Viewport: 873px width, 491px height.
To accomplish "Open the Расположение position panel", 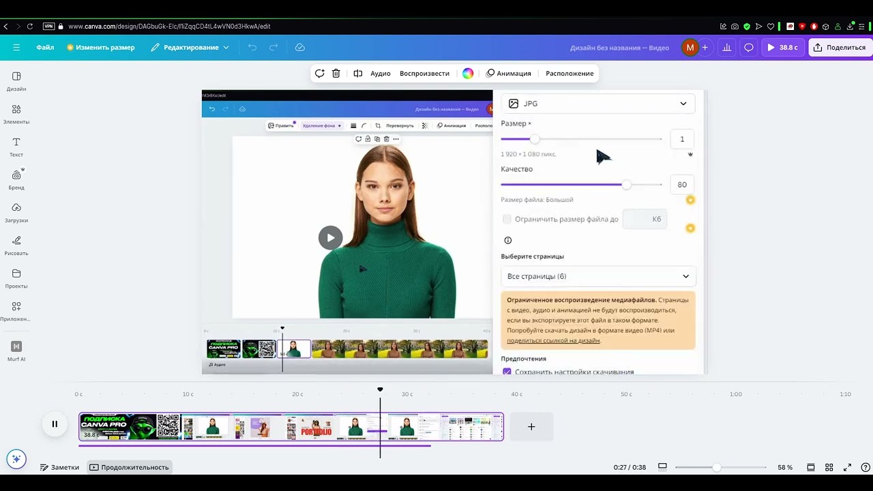I will point(569,73).
